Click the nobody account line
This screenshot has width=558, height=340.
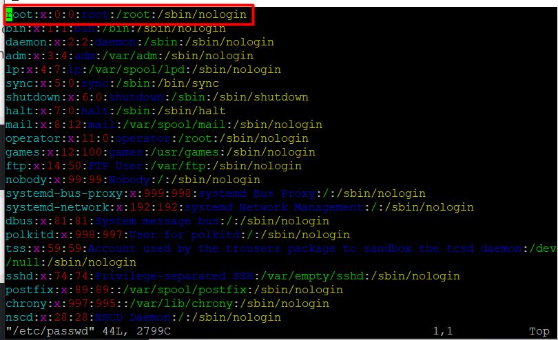click(133, 180)
